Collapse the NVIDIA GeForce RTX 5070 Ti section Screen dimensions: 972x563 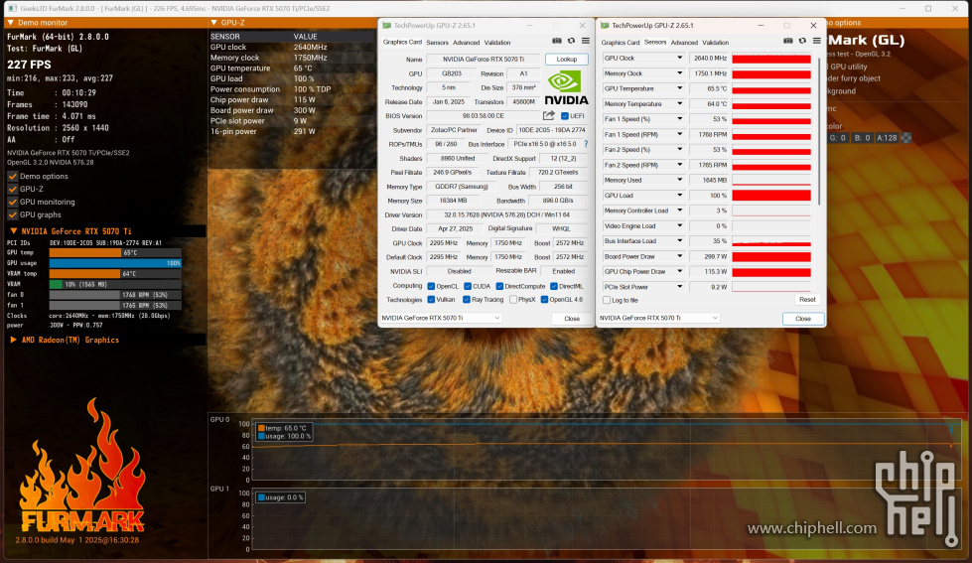(13, 231)
